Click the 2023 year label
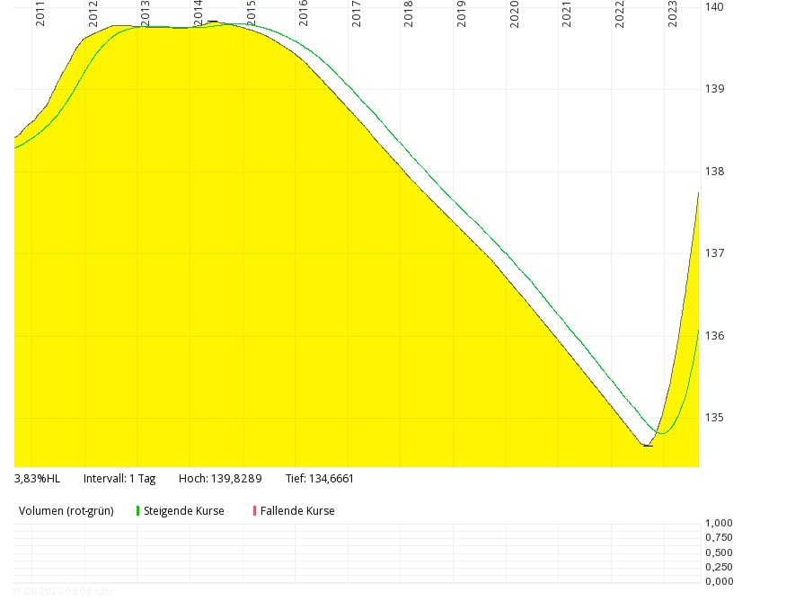804x601 pixels. tap(672, 13)
